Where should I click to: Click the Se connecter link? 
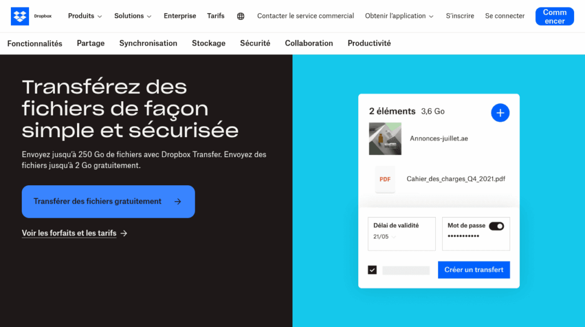[505, 16]
